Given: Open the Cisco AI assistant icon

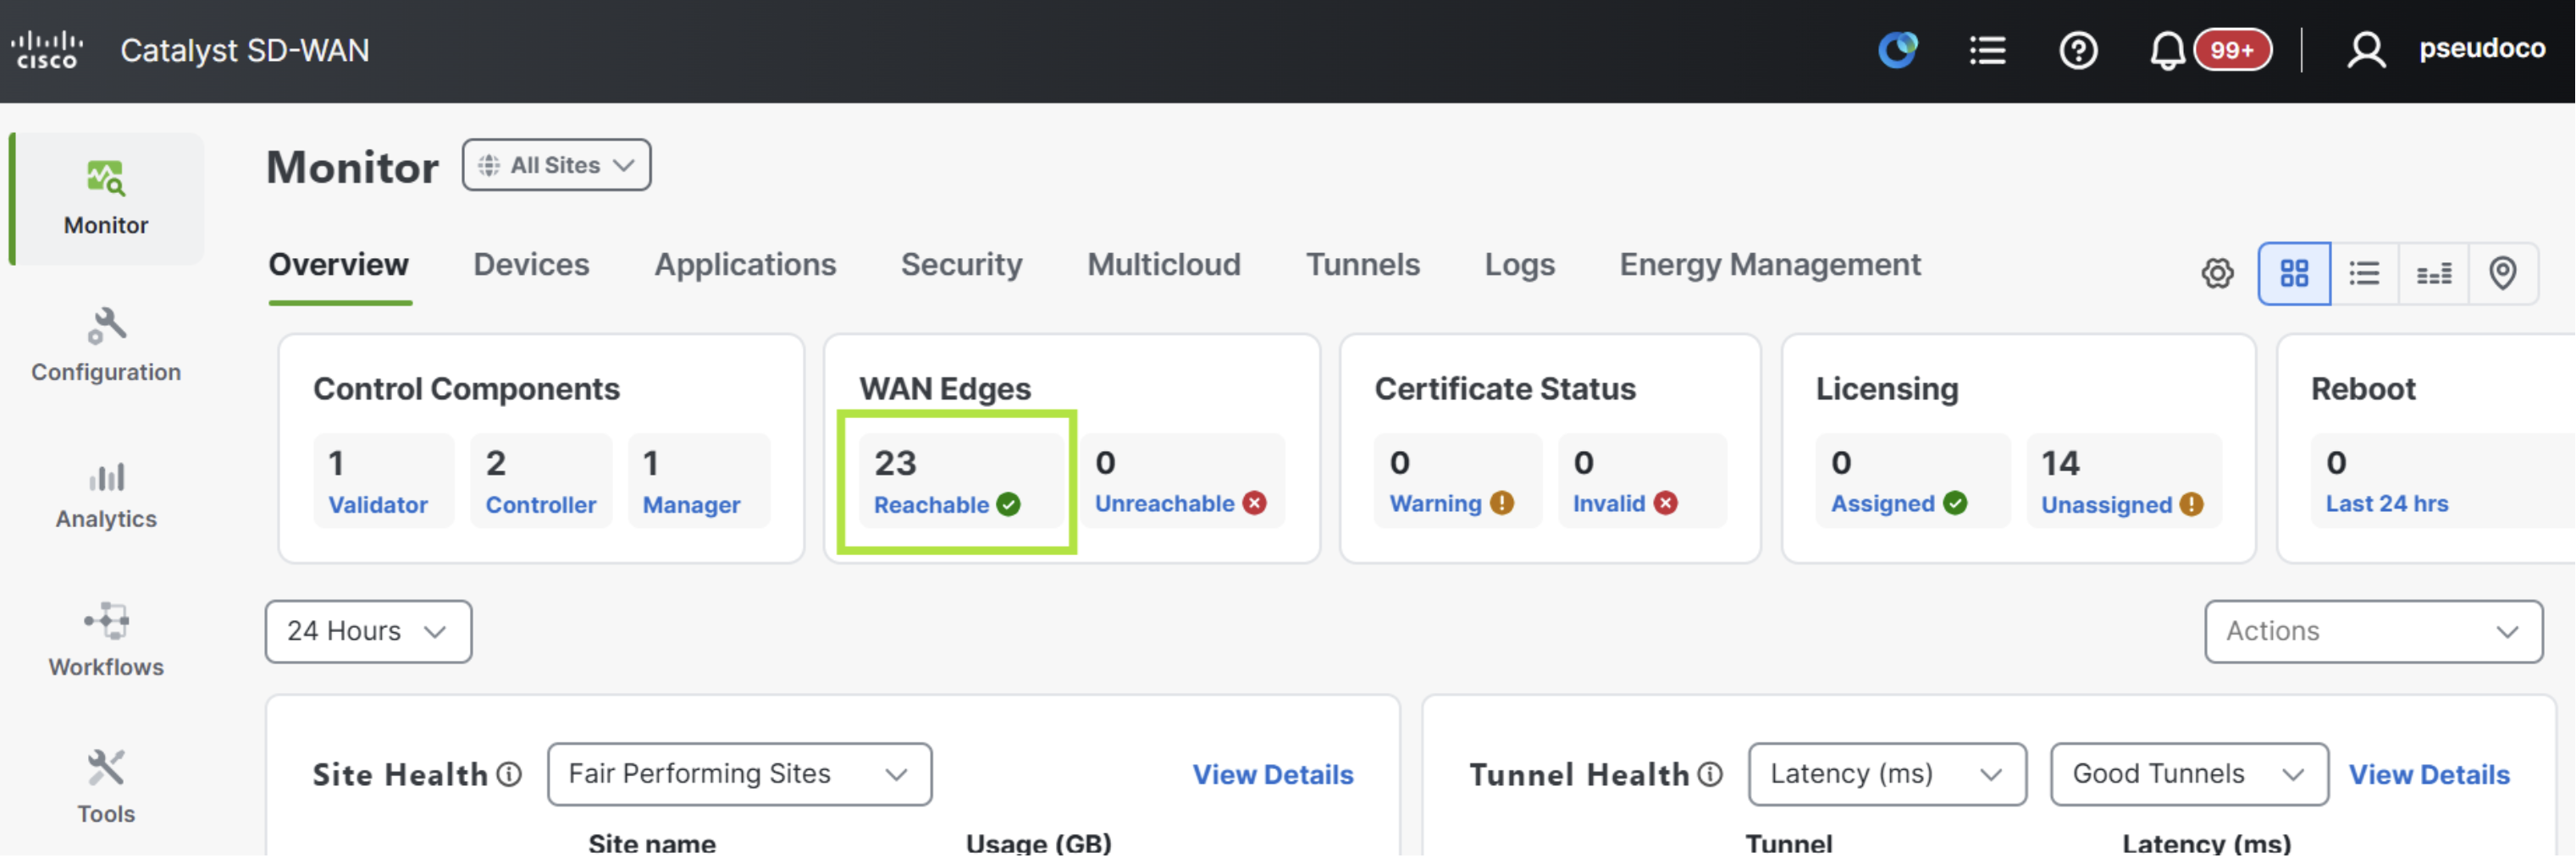Looking at the screenshot, I should 1898,50.
